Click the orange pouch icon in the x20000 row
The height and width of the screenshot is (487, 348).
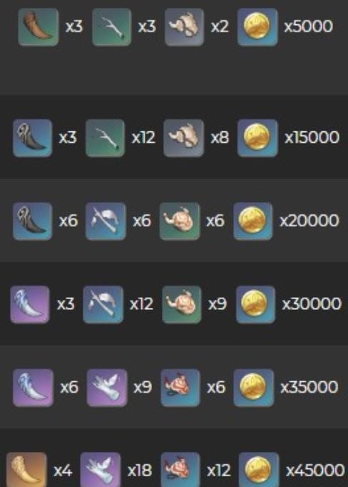[x=180, y=221]
